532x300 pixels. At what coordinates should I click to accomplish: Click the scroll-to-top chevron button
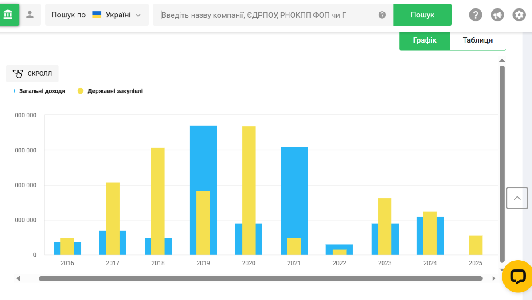coord(517,198)
